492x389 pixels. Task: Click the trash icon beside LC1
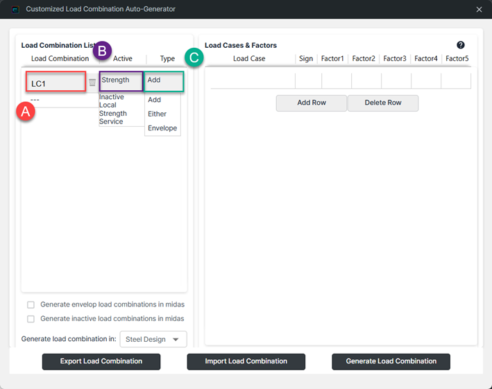92,83
